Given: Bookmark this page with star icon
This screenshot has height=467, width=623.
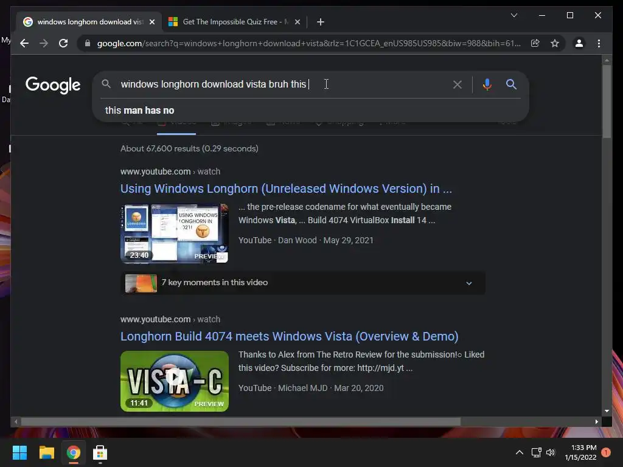Looking at the screenshot, I should coord(555,43).
